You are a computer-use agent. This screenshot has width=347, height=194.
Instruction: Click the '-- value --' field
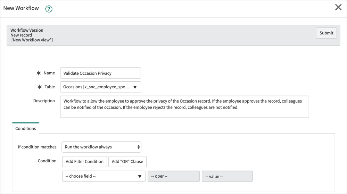click(x=227, y=176)
